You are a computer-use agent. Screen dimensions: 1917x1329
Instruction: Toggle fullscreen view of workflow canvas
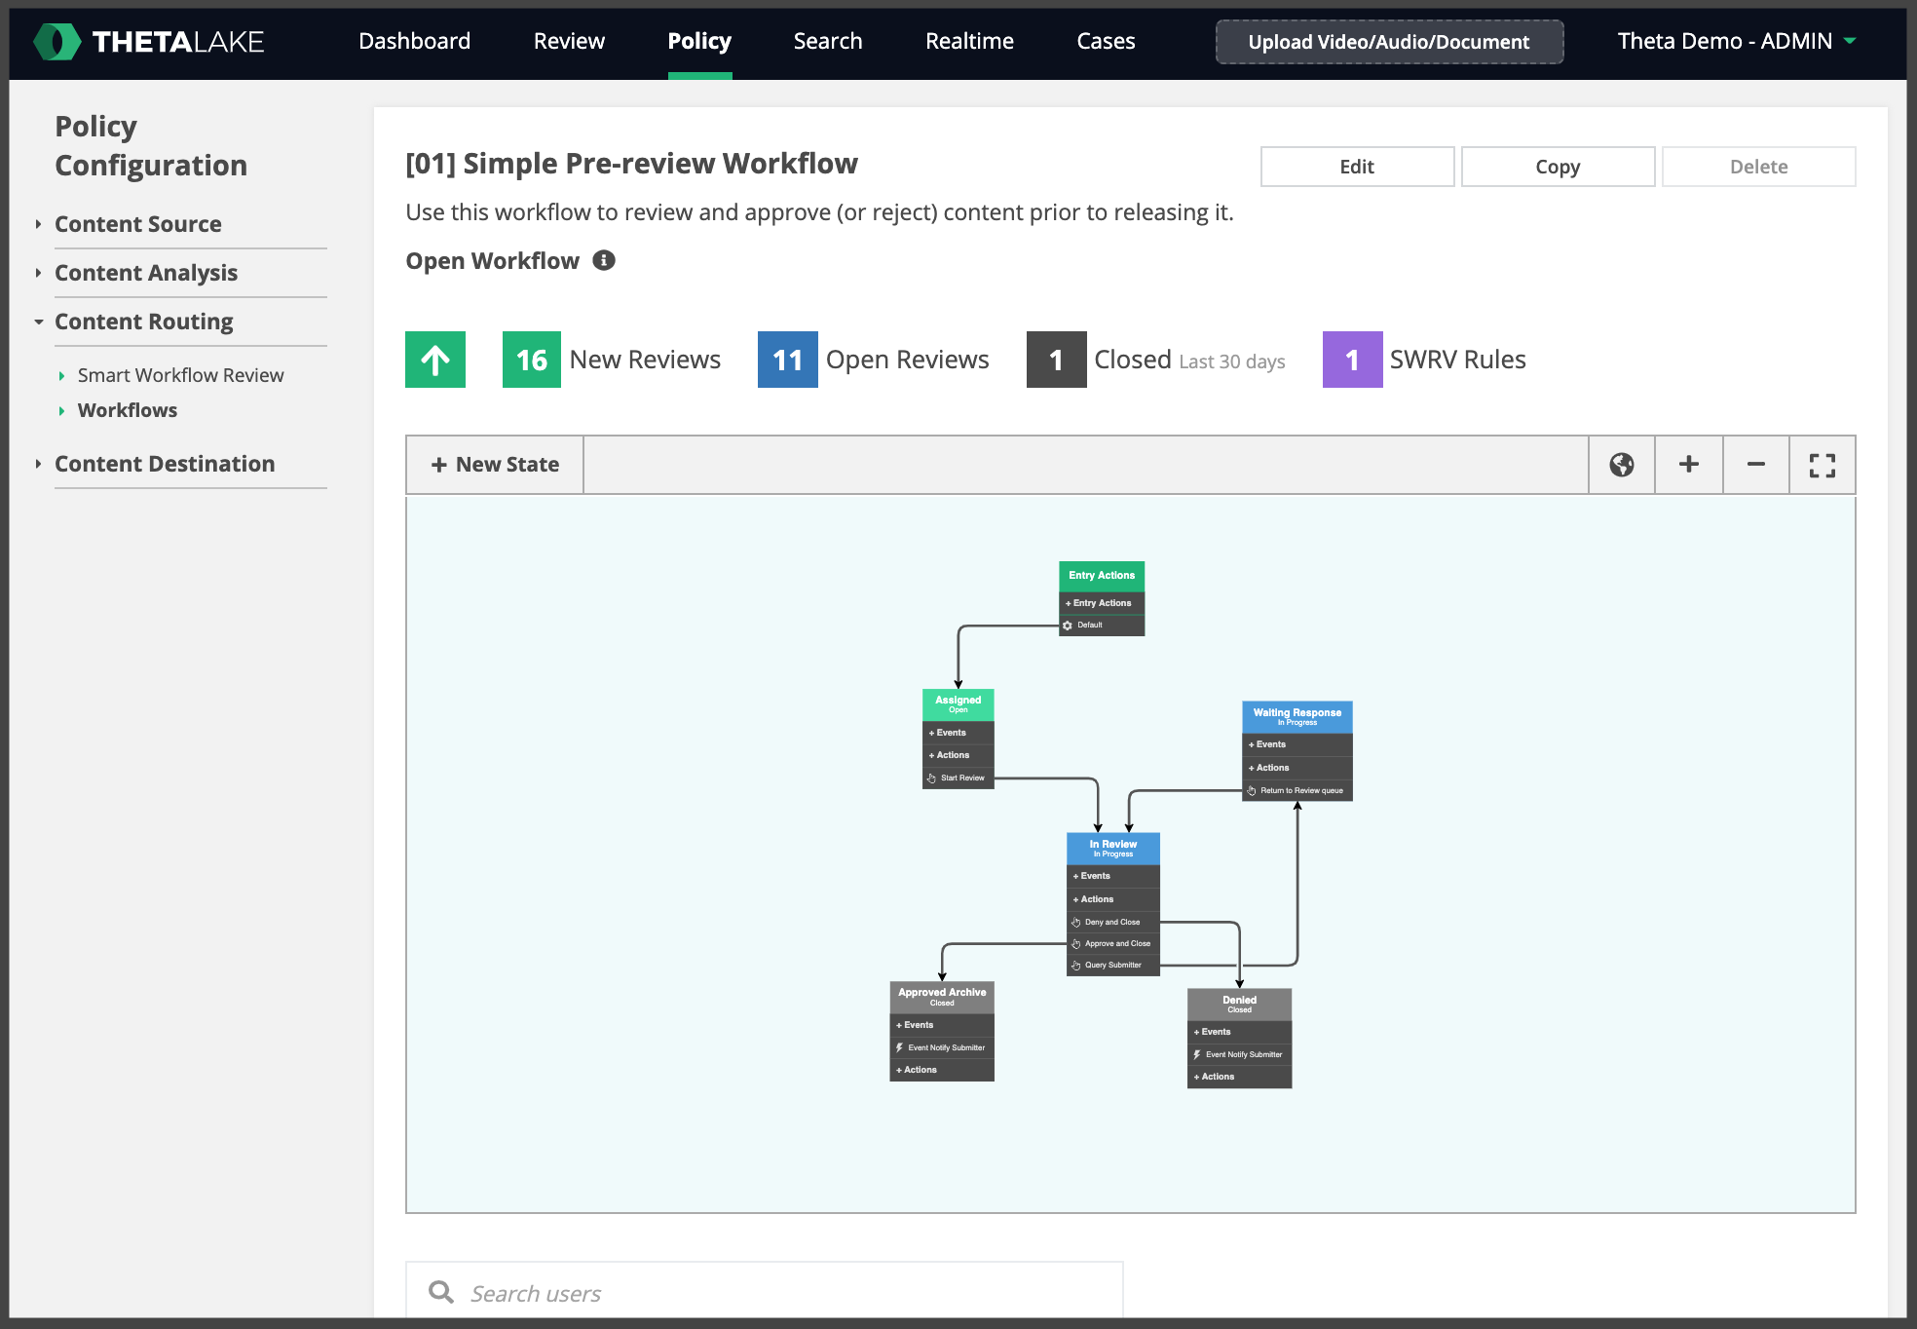click(x=1823, y=465)
